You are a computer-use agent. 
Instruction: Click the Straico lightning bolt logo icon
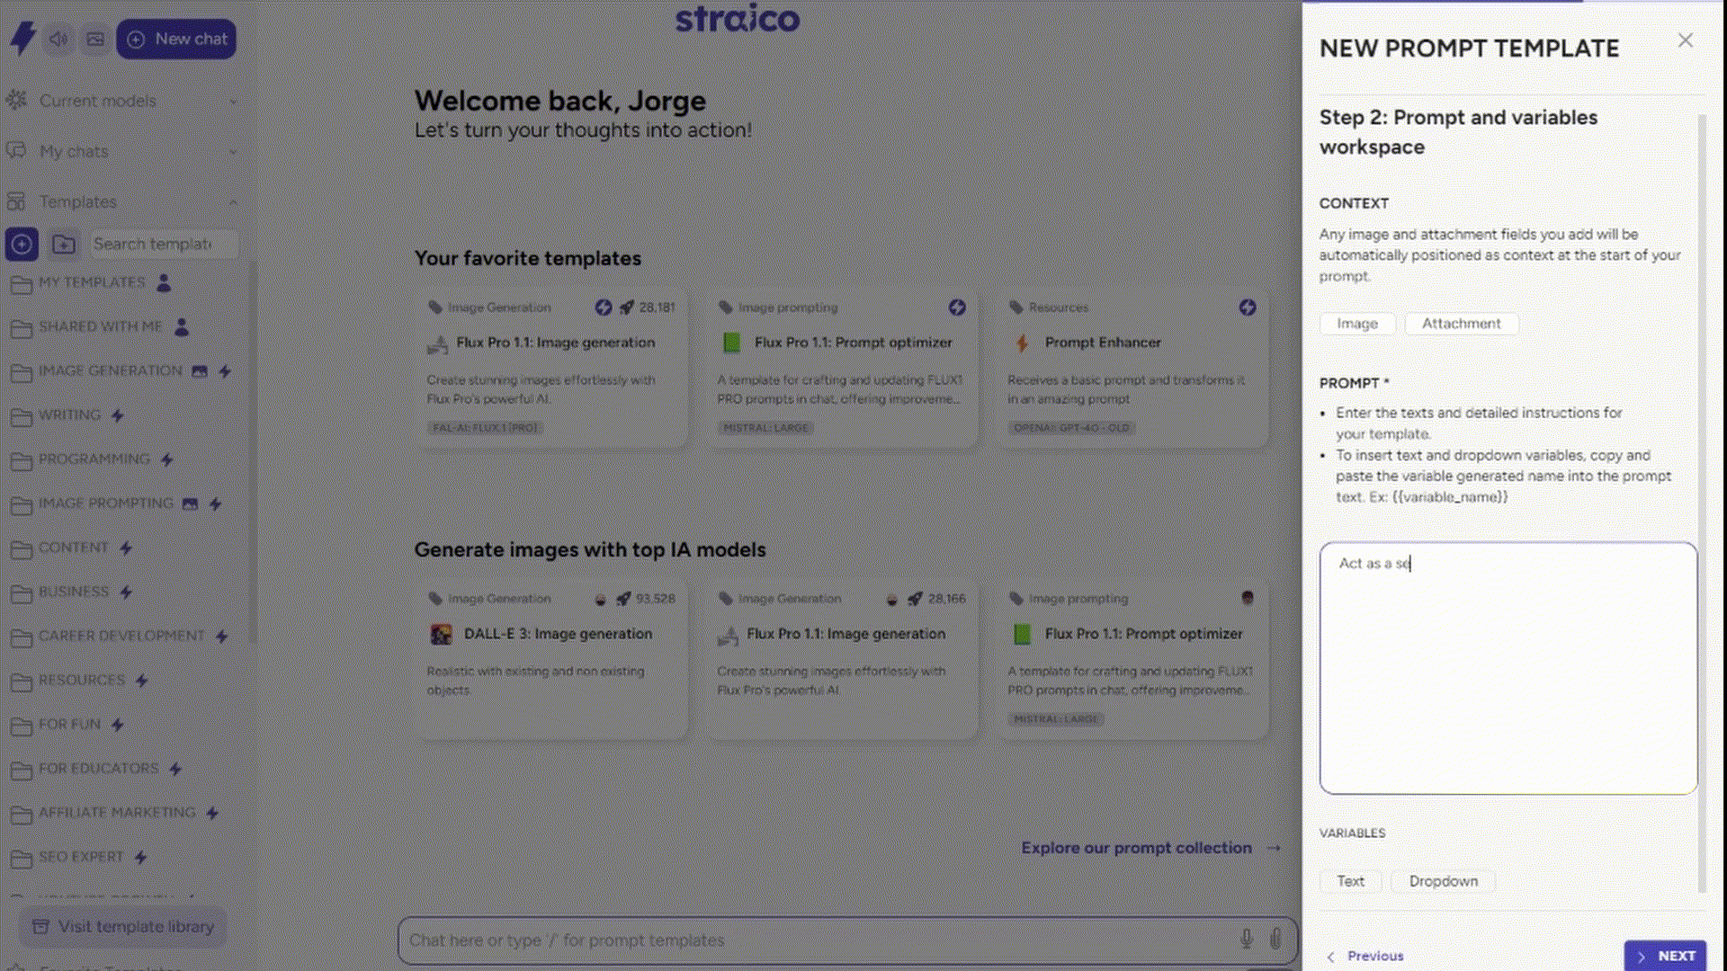(22, 38)
